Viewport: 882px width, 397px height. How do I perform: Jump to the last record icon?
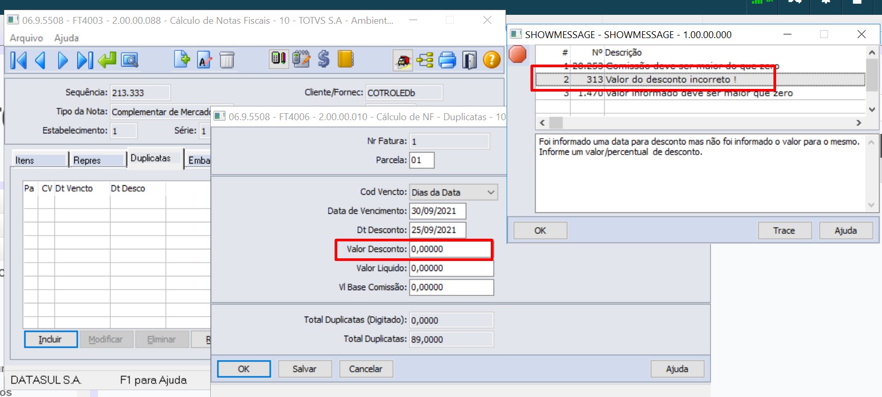click(85, 60)
